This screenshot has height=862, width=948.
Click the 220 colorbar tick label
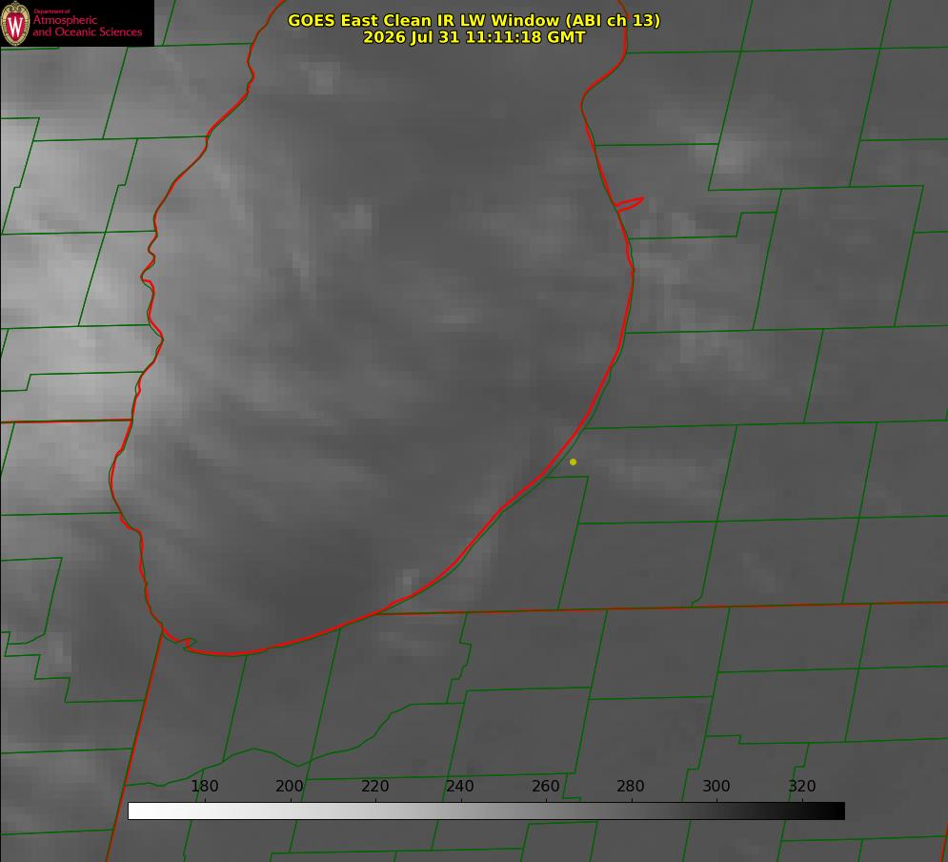point(374,786)
